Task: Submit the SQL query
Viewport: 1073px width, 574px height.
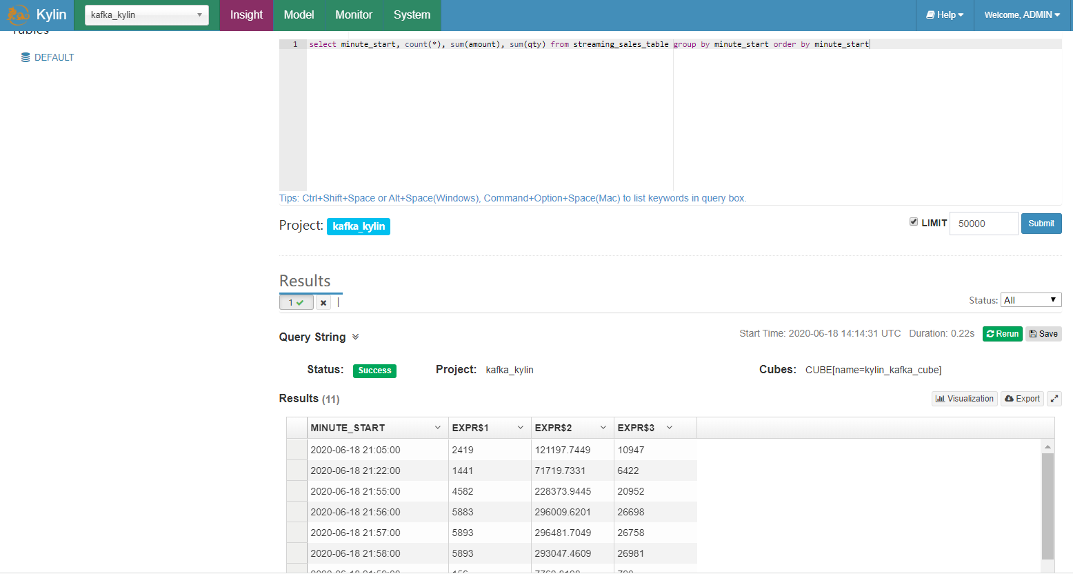Action: tap(1041, 224)
